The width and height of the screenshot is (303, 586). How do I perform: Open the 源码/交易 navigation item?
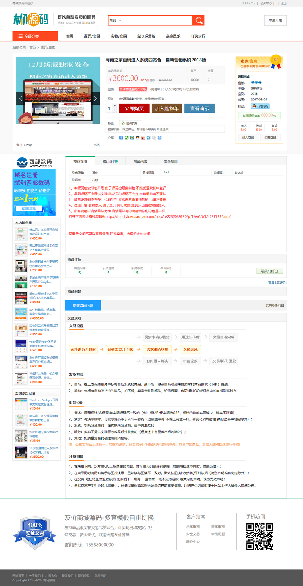tap(92, 36)
